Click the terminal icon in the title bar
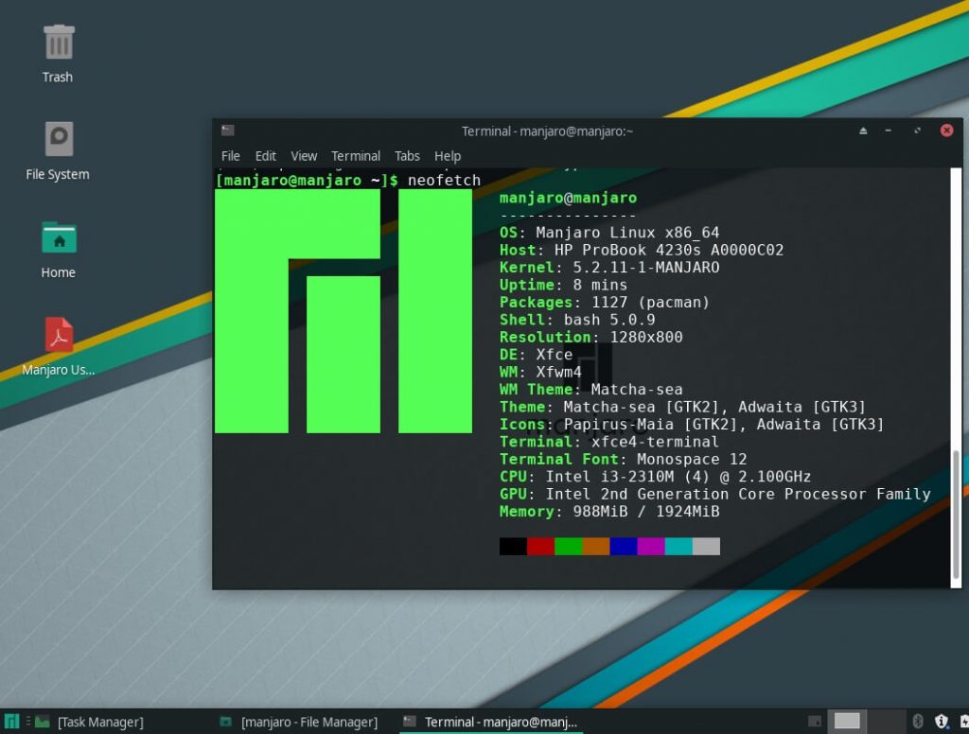The height and width of the screenshot is (734, 969). [227, 131]
